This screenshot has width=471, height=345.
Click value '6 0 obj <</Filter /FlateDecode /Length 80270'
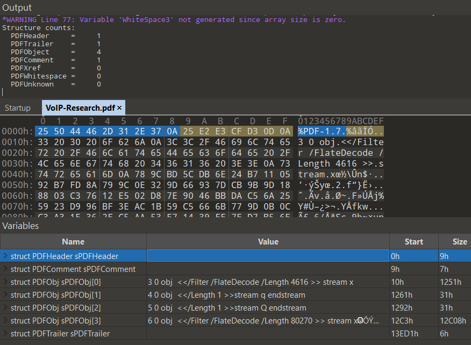coord(263,321)
